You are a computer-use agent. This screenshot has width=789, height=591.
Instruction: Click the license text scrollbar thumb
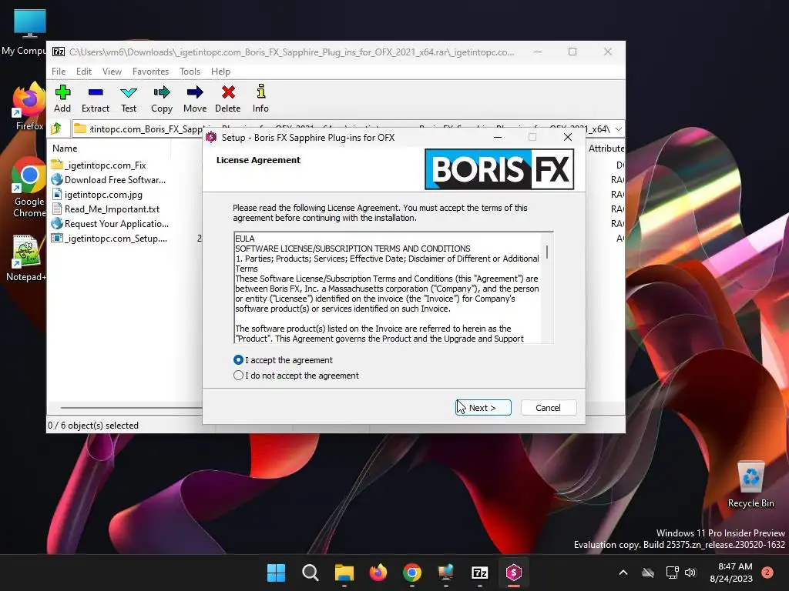point(547,252)
